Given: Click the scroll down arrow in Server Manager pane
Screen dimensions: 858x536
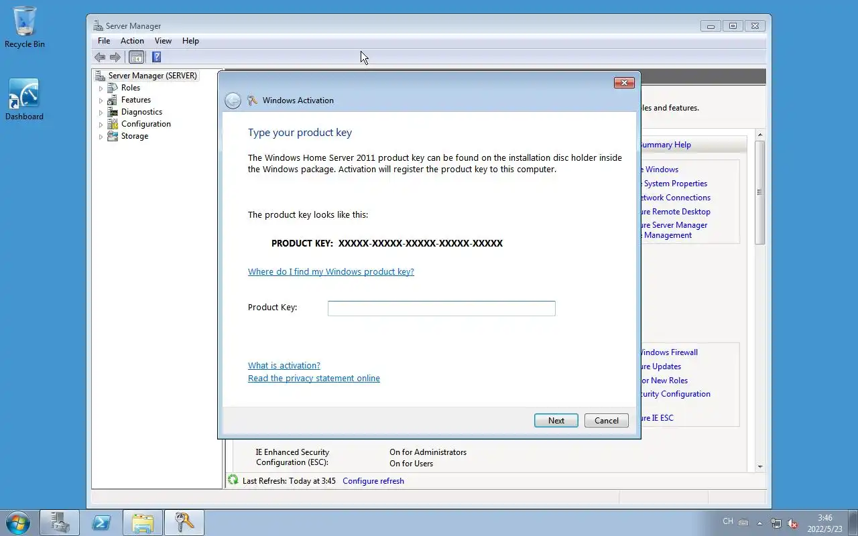Looking at the screenshot, I should [759, 466].
